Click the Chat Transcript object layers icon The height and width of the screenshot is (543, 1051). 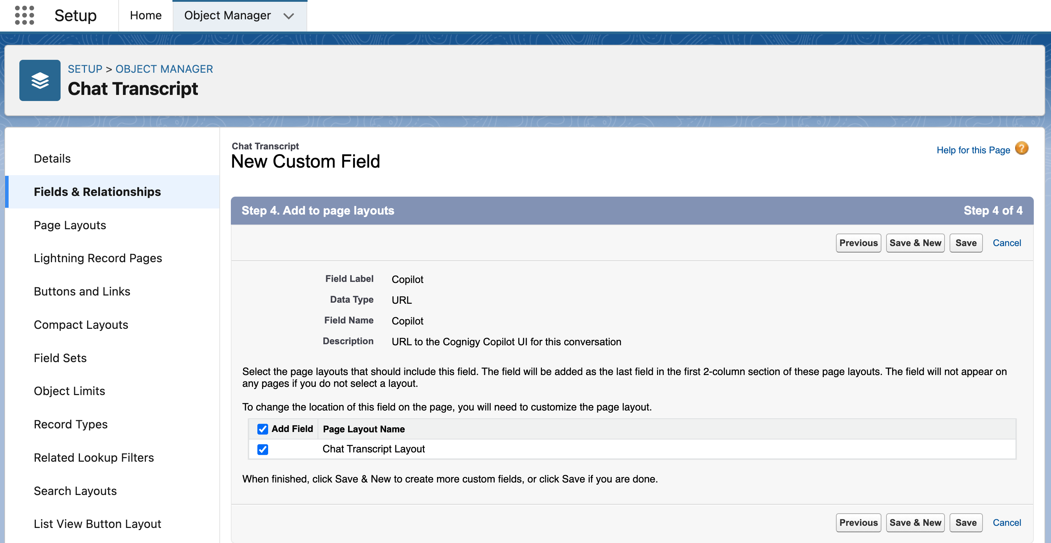(x=40, y=80)
